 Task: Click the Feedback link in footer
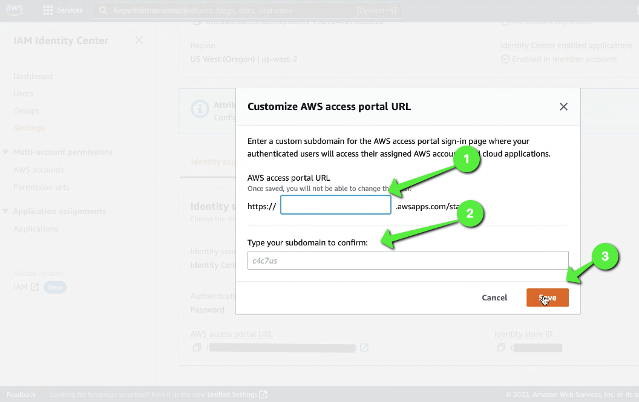(21, 395)
